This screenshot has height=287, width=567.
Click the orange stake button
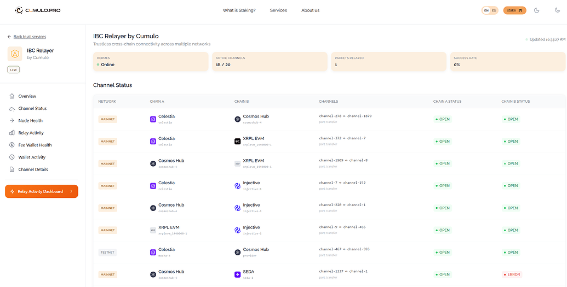tap(514, 10)
